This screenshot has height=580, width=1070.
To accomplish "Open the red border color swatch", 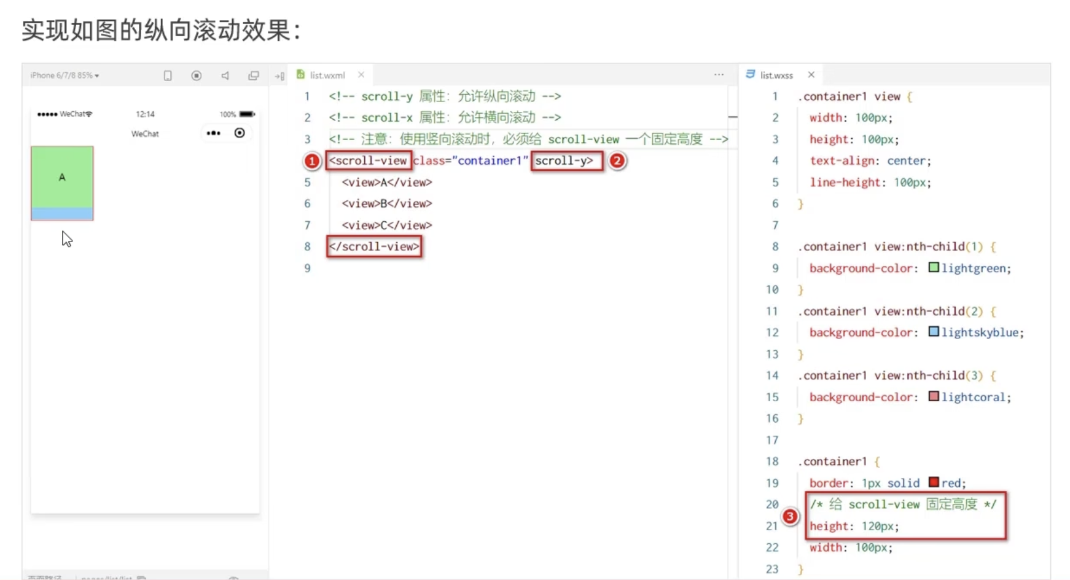I will point(934,482).
